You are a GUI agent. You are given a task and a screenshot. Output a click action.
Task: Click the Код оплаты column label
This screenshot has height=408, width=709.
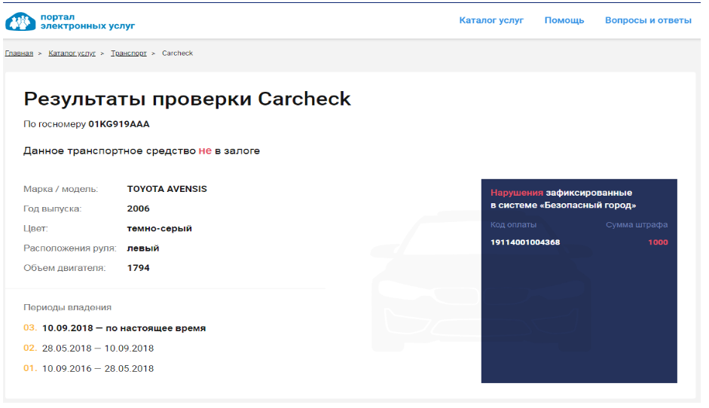tap(513, 224)
